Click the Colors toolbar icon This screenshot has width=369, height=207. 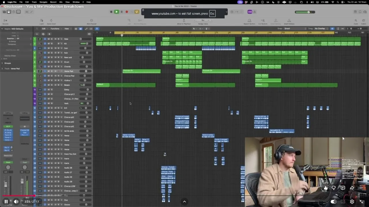point(364,22)
